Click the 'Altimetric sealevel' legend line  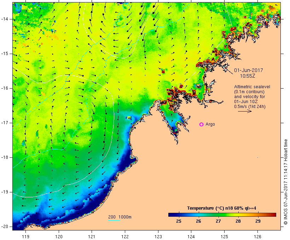tap(252, 87)
